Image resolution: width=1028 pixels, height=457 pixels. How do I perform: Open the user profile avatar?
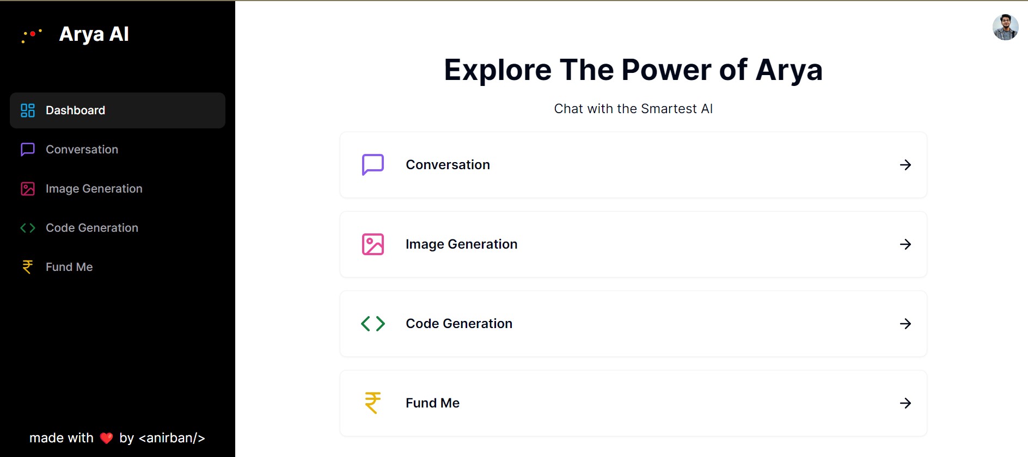[1005, 27]
